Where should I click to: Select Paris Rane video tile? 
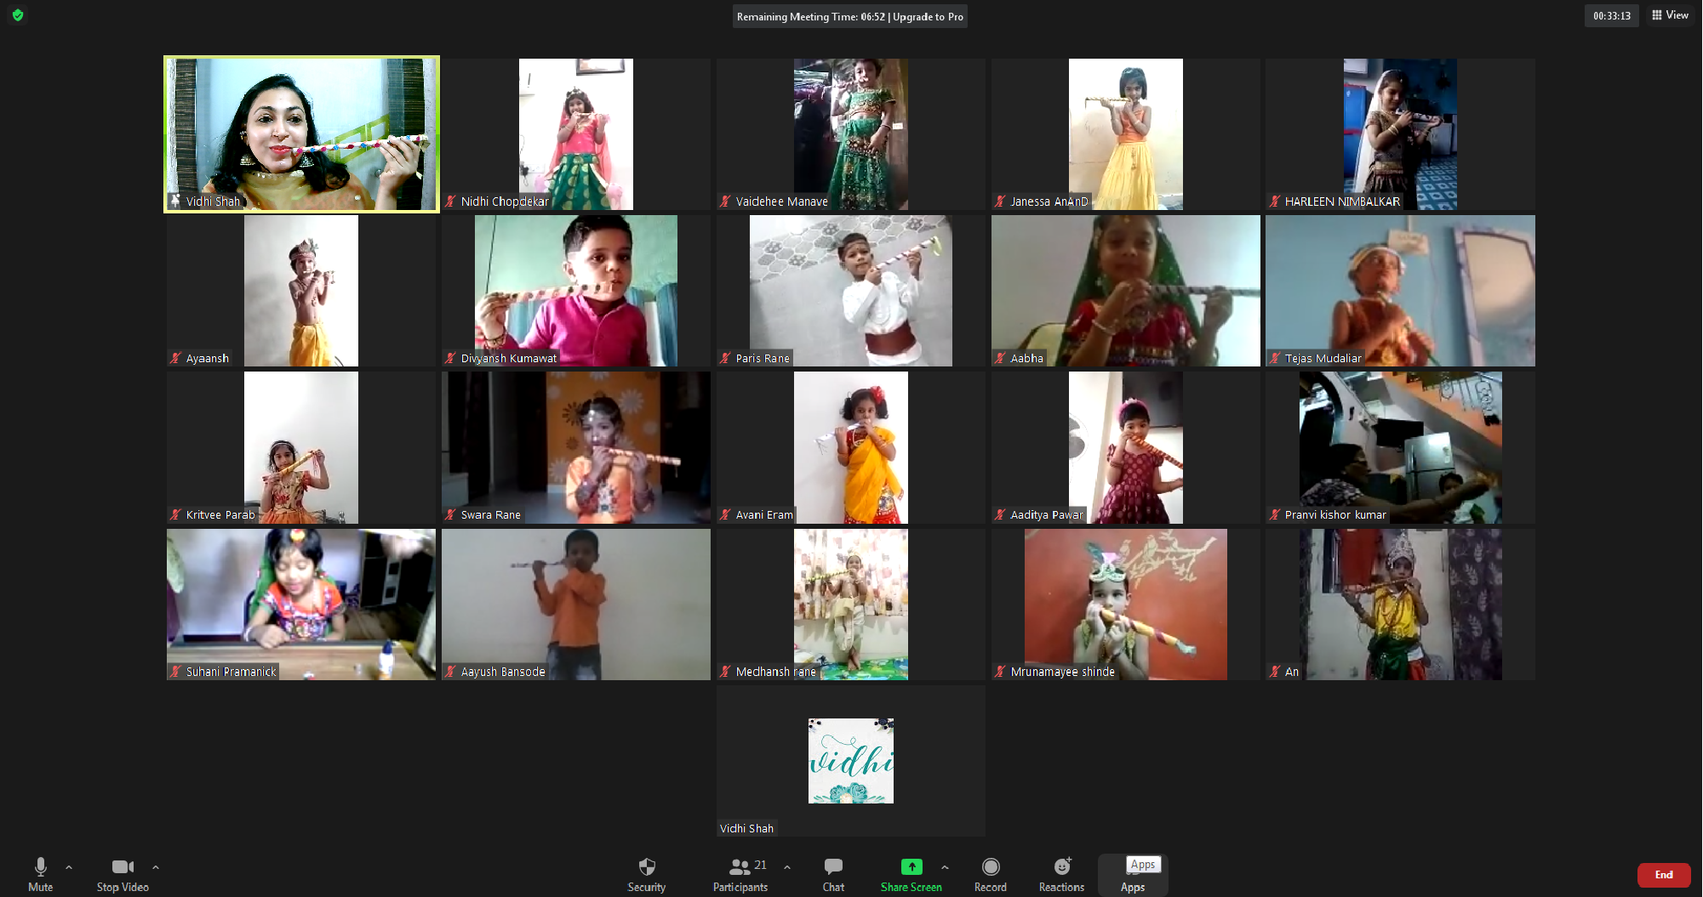tap(850, 291)
